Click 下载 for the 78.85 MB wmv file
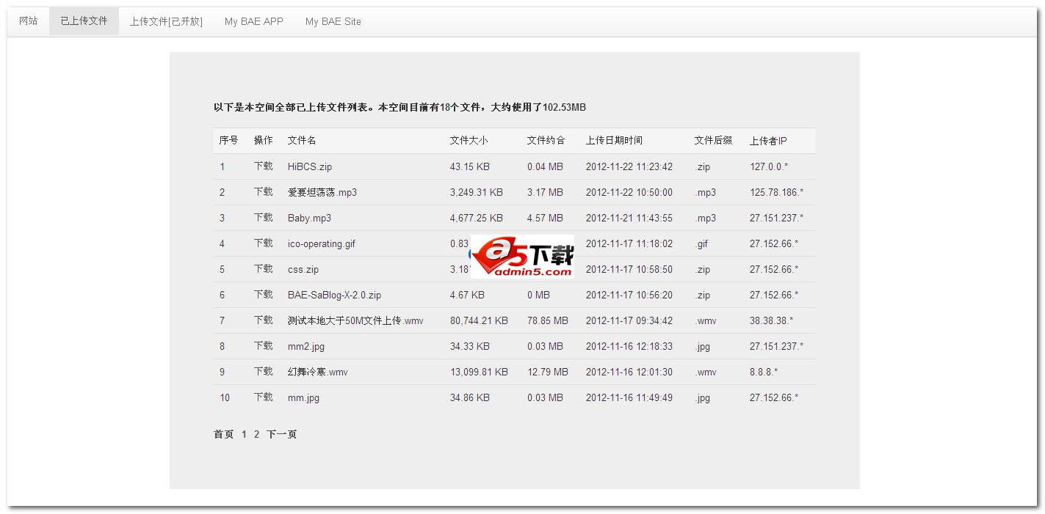 coord(263,320)
